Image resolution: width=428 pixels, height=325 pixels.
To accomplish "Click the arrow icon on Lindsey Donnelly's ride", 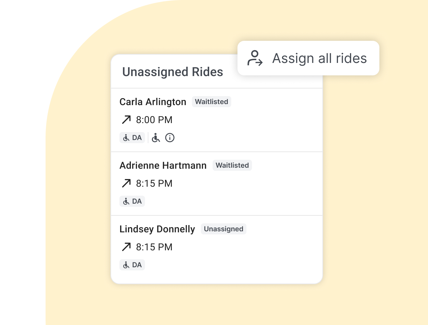I will click(x=126, y=247).
